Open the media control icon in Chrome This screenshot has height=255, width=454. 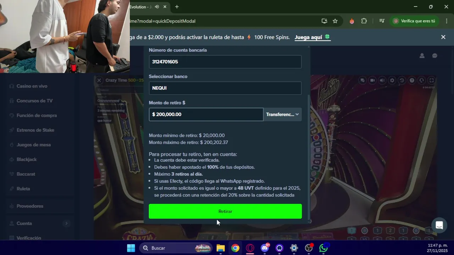[x=382, y=21]
